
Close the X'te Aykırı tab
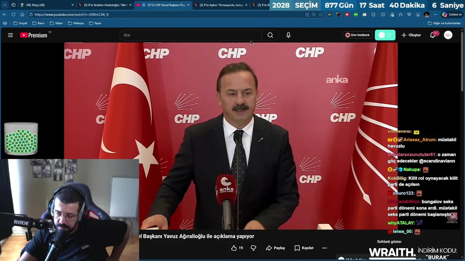point(246,5)
